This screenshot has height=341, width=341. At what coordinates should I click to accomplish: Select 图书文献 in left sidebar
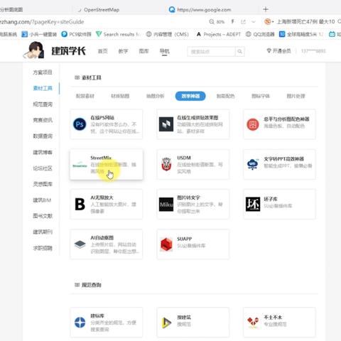click(x=43, y=216)
